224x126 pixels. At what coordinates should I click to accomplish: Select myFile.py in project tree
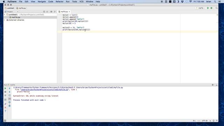pyautogui.click(x=16, y=17)
